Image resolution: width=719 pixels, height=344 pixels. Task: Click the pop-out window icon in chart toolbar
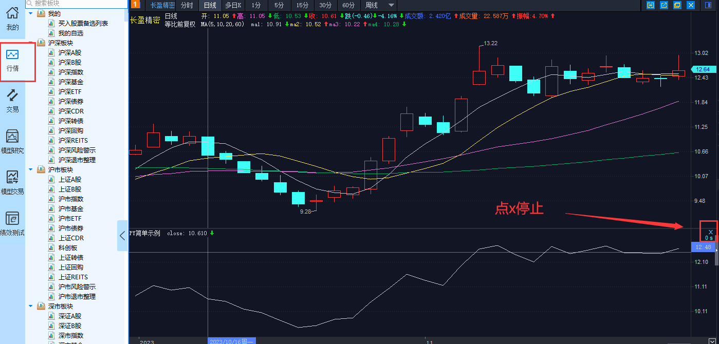[x=664, y=5]
